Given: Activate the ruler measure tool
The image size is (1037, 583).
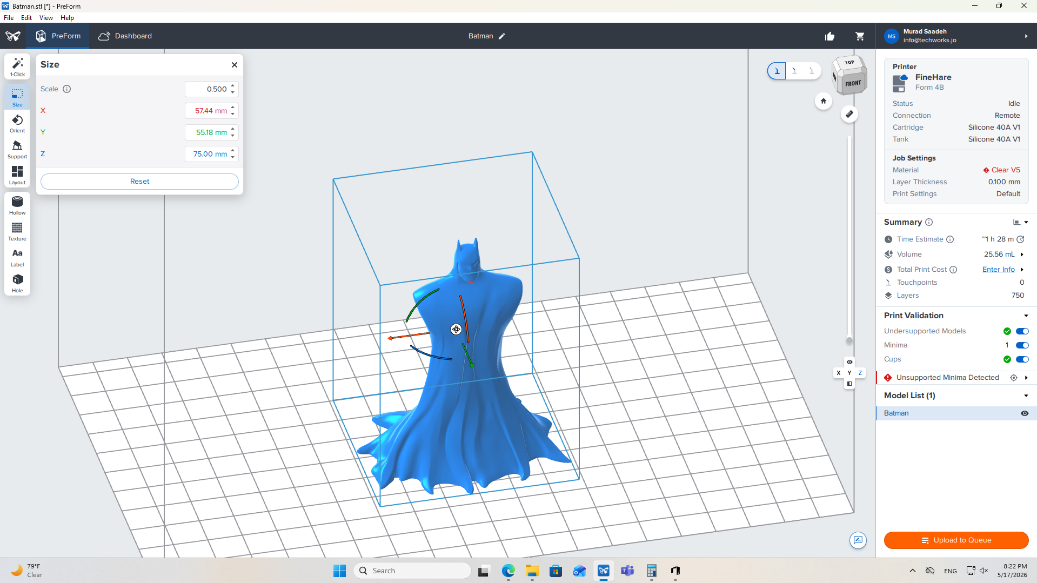Looking at the screenshot, I should click(x=849, y=114).
